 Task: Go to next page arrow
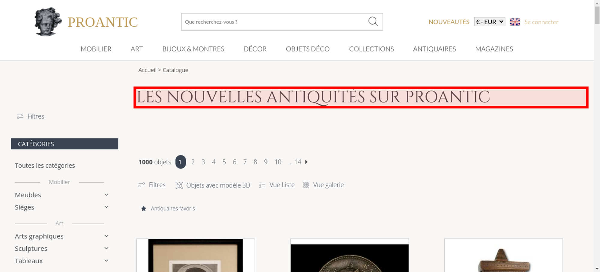[x=306, y=162]
